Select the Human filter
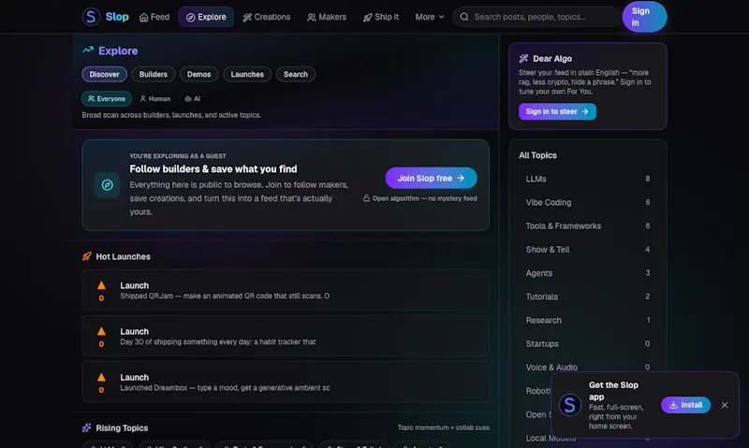The width and height of the screenshot is (749, 448). click(155, 99)
